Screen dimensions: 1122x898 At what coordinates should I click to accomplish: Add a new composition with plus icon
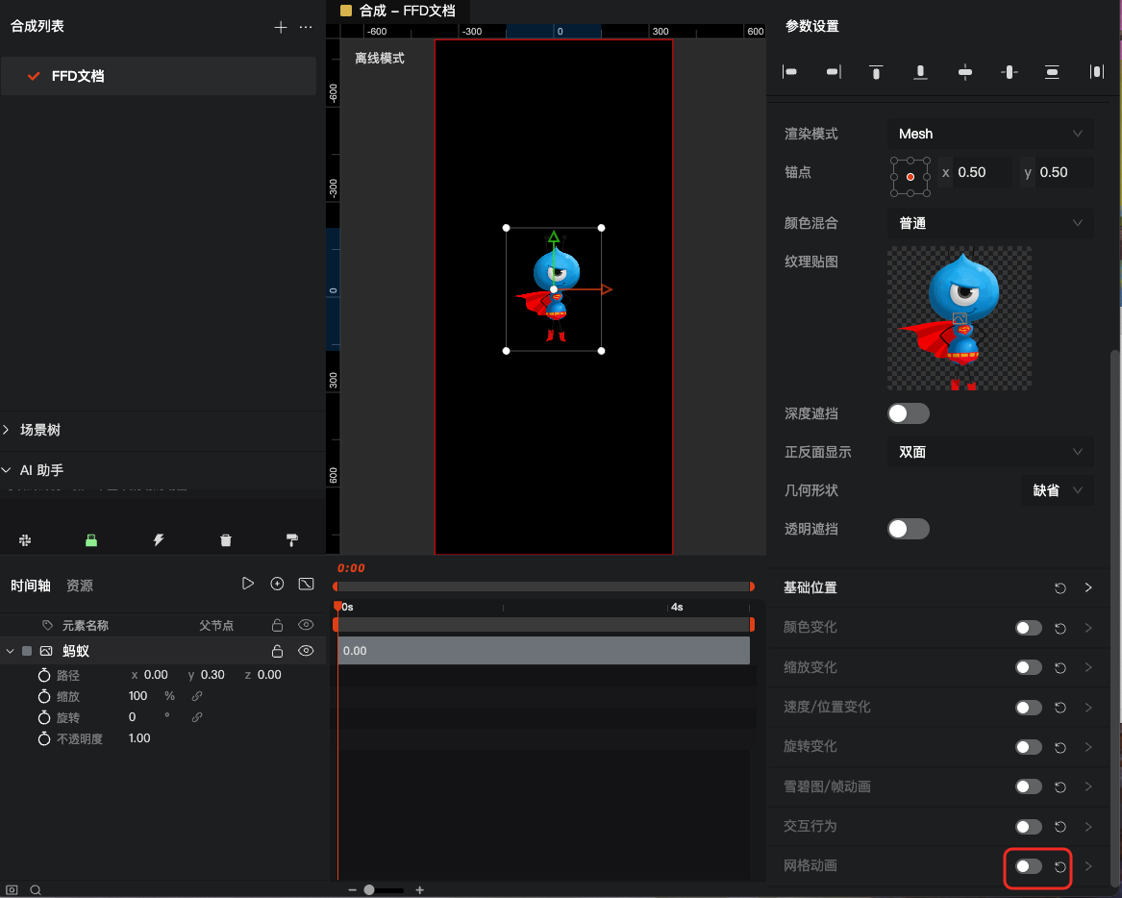tap(281, 27)
